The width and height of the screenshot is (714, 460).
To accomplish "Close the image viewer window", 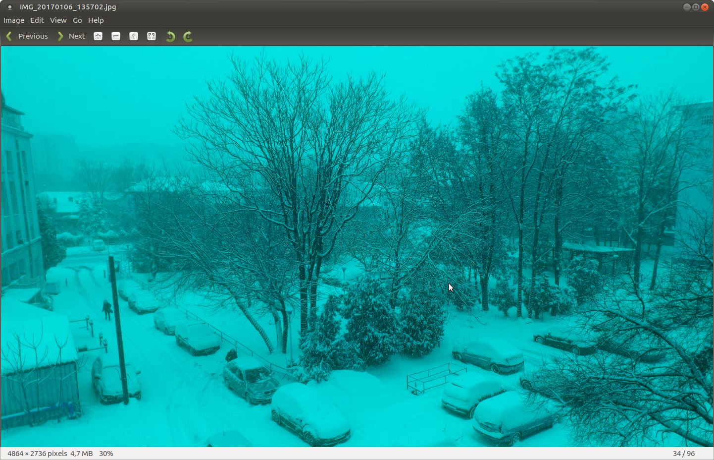I will (x=705, y=7).
